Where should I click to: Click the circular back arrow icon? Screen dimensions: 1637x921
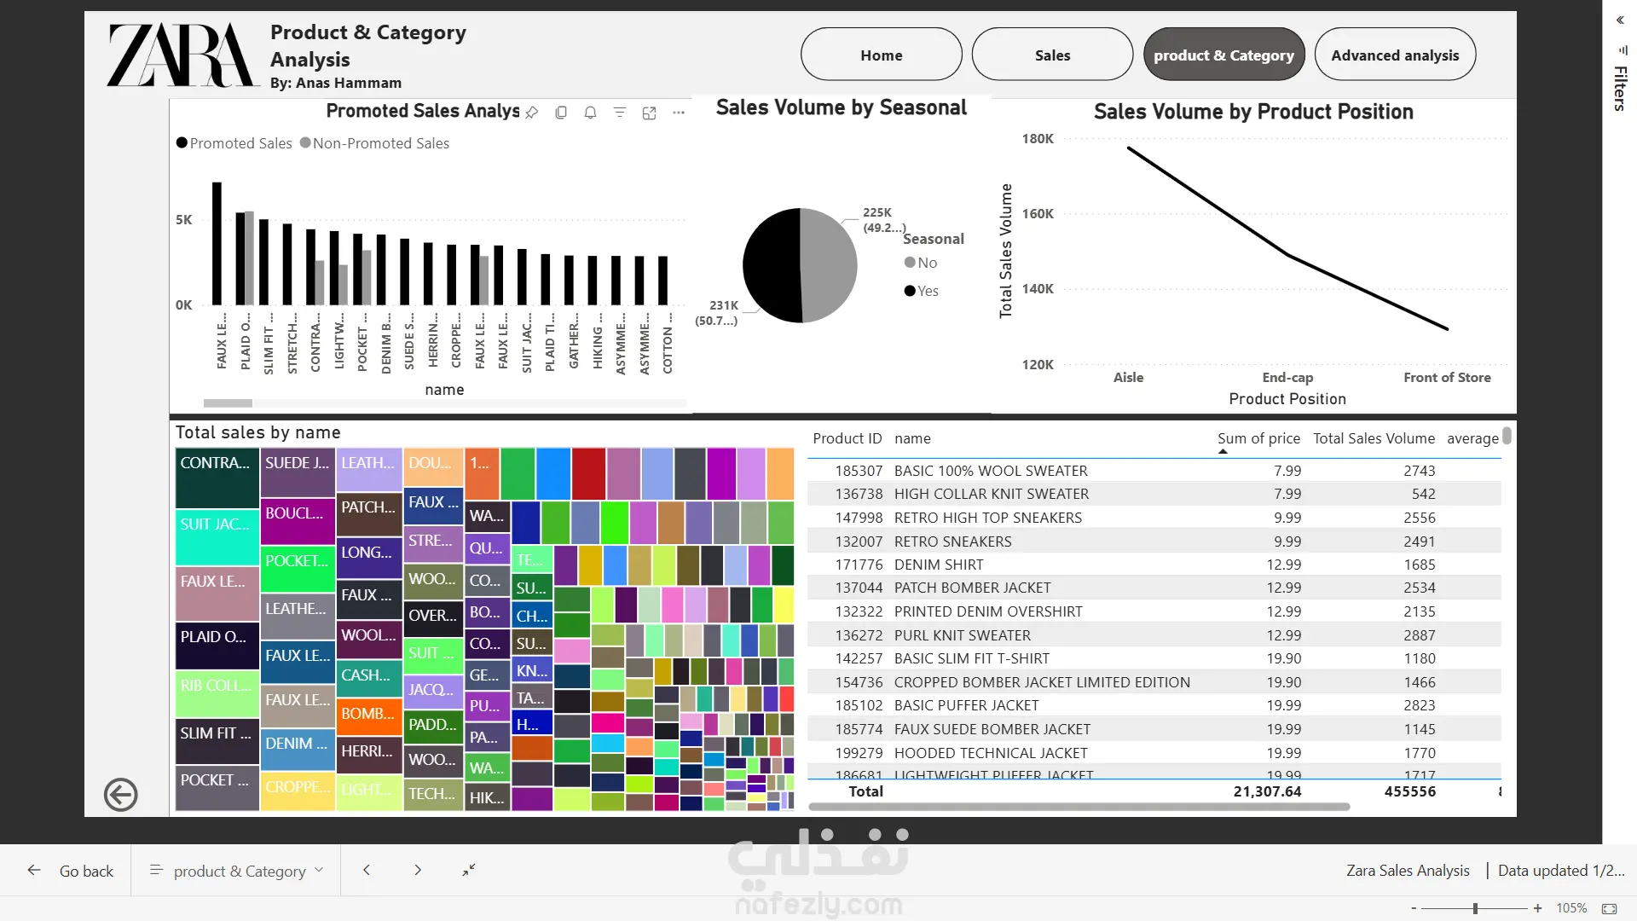[x=120, y=794]
